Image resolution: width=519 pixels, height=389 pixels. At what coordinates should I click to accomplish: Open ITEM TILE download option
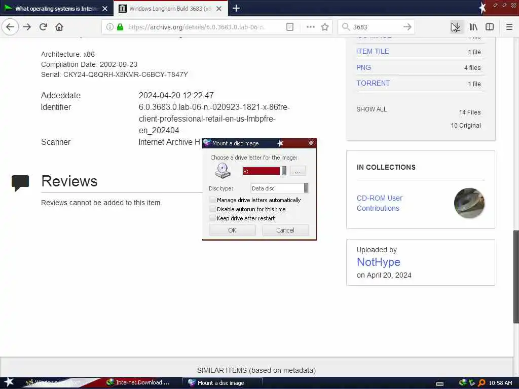click(x=373, y=51)
